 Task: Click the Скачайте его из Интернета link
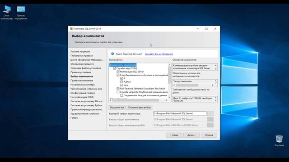(x=158, y=54)
